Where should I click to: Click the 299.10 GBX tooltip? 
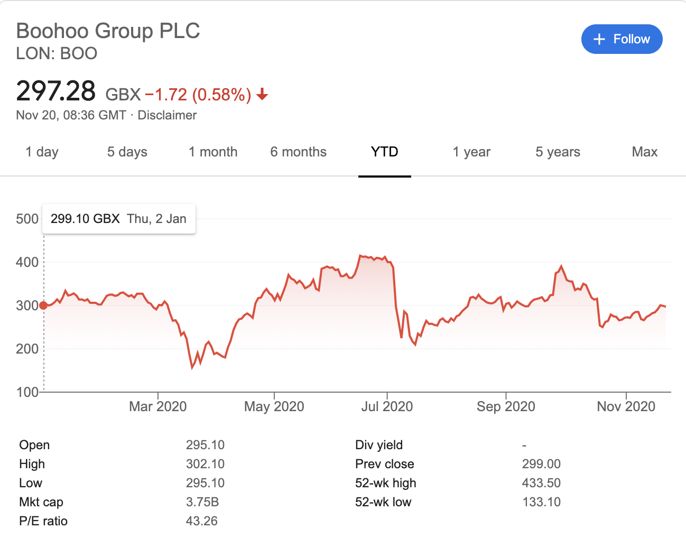pos(118,219)
